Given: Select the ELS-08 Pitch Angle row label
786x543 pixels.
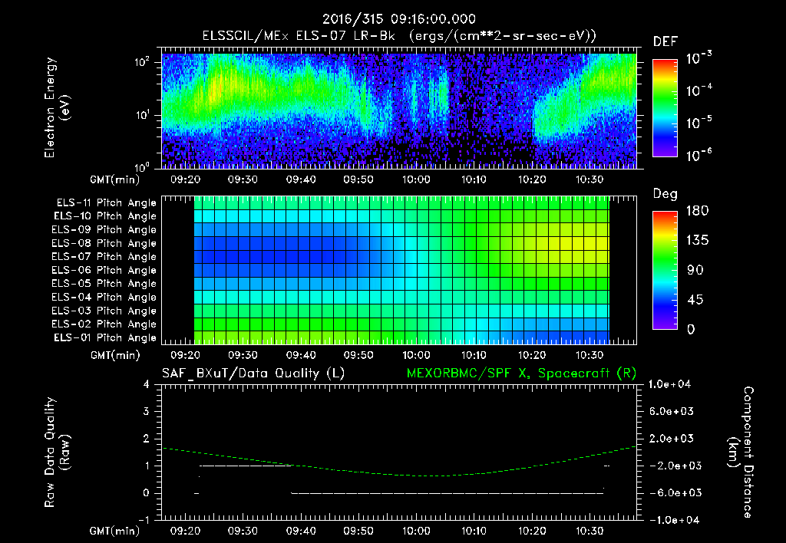Looking at the screenshot, I should tap(104, 243).
